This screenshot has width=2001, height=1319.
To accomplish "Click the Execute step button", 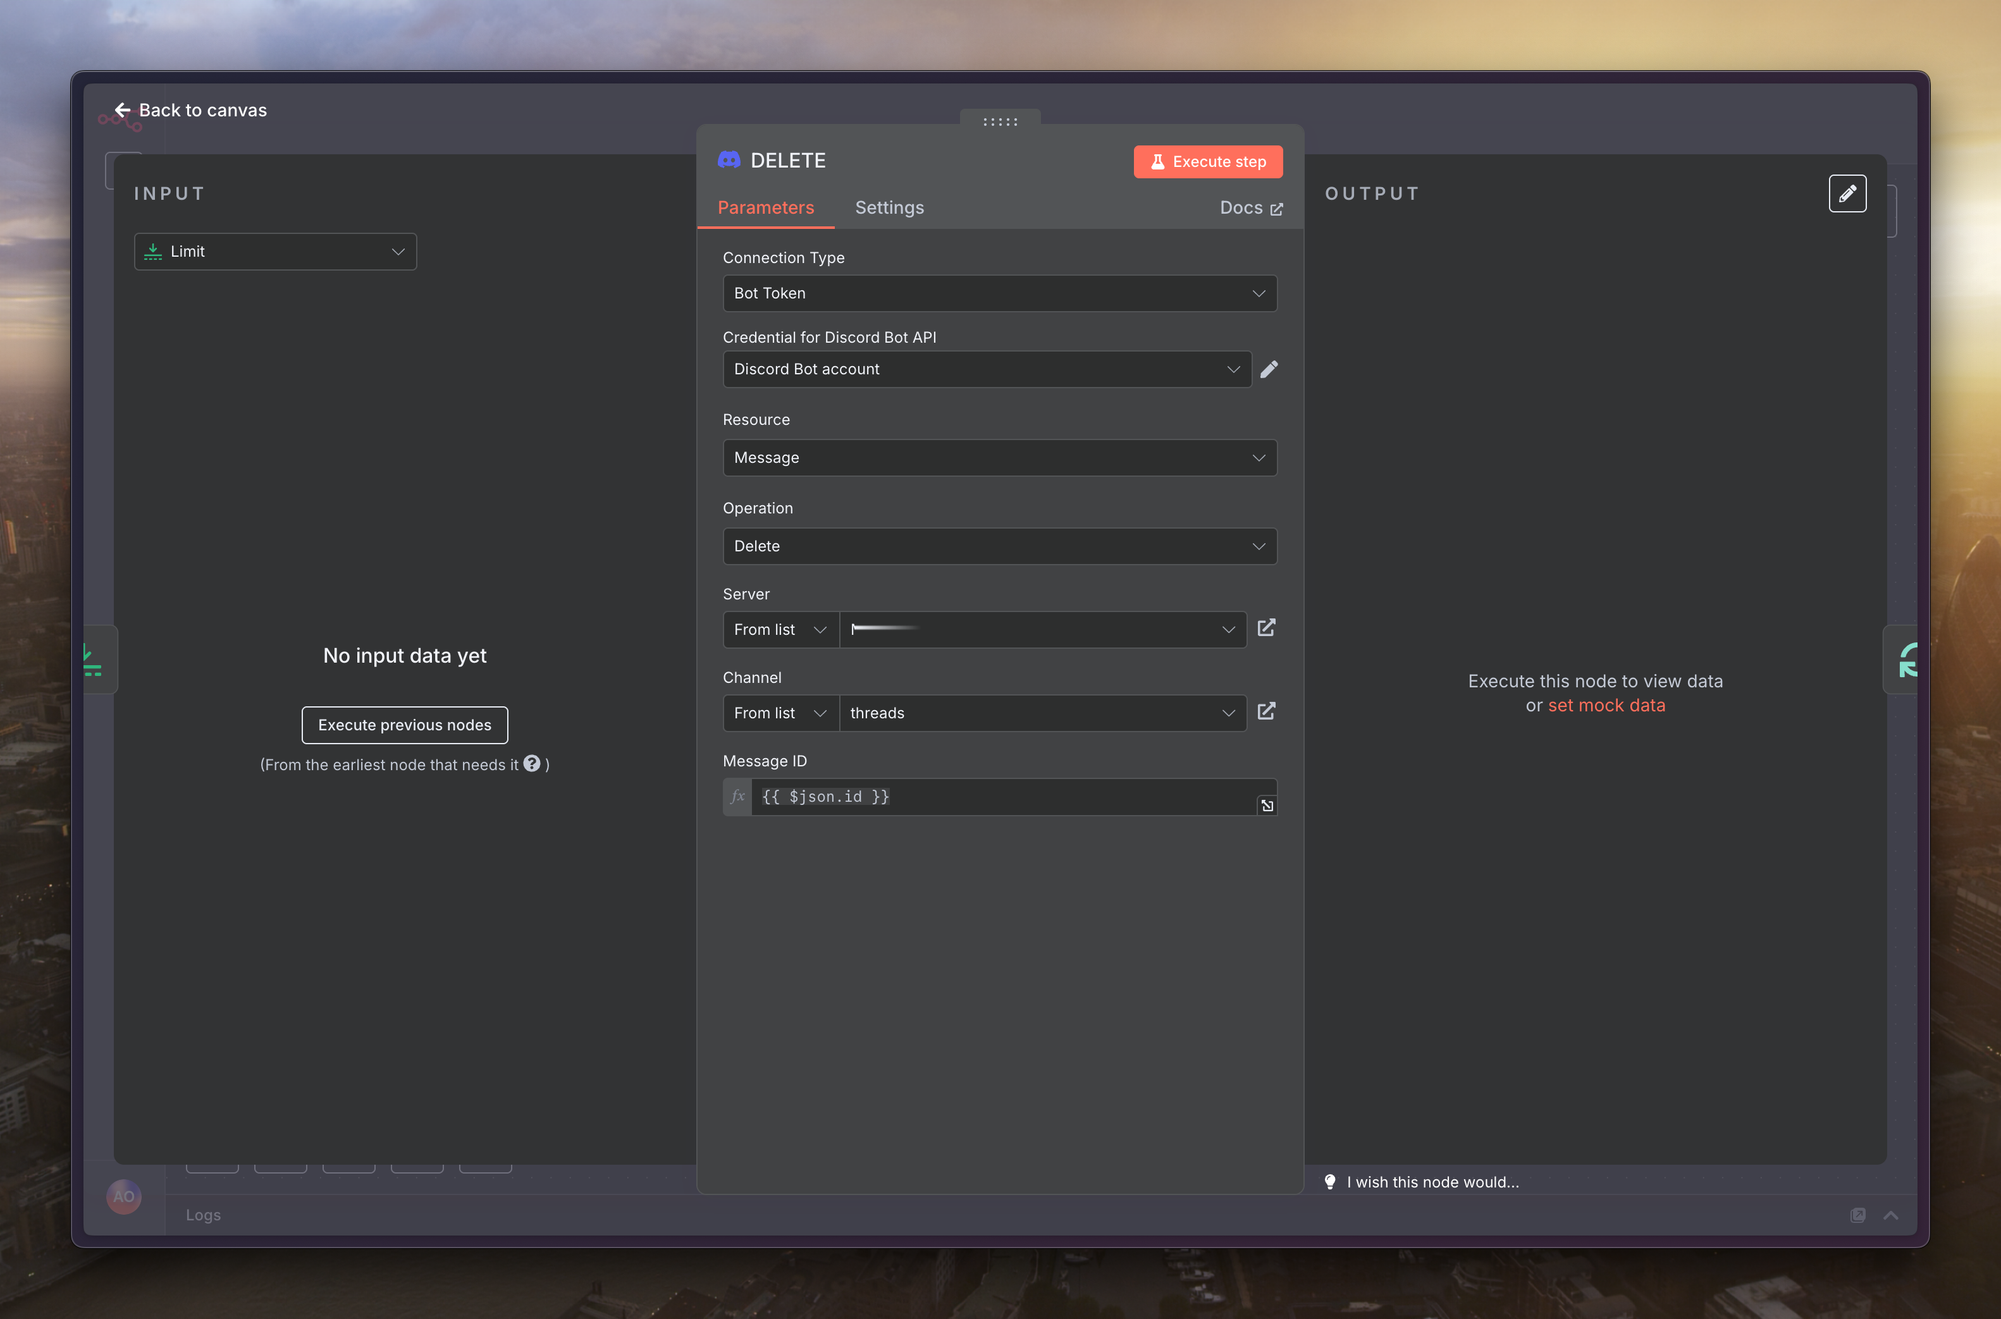I will (x=1208, y=161).
